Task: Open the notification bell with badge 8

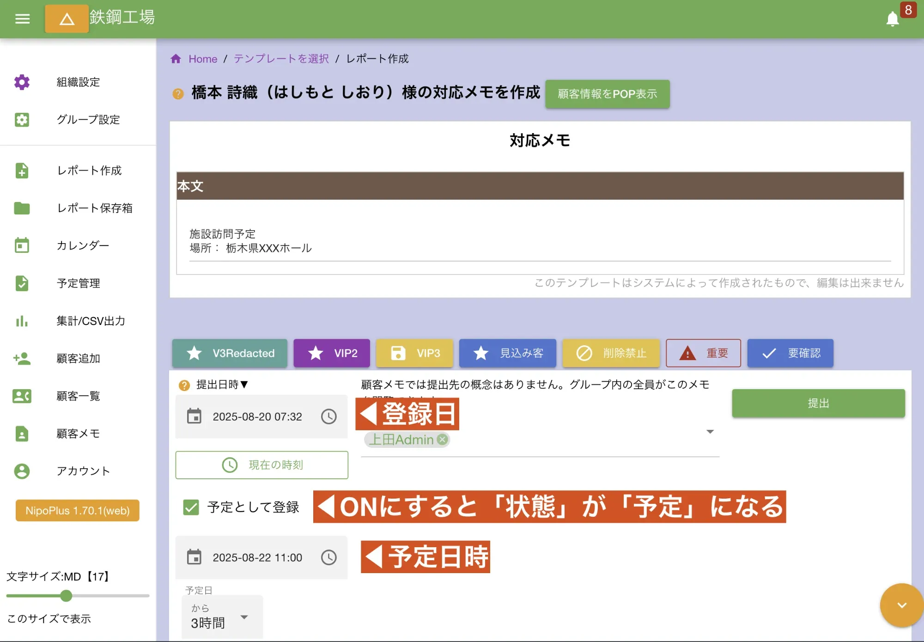Action: pyautogui.click(x=893, y=19)
